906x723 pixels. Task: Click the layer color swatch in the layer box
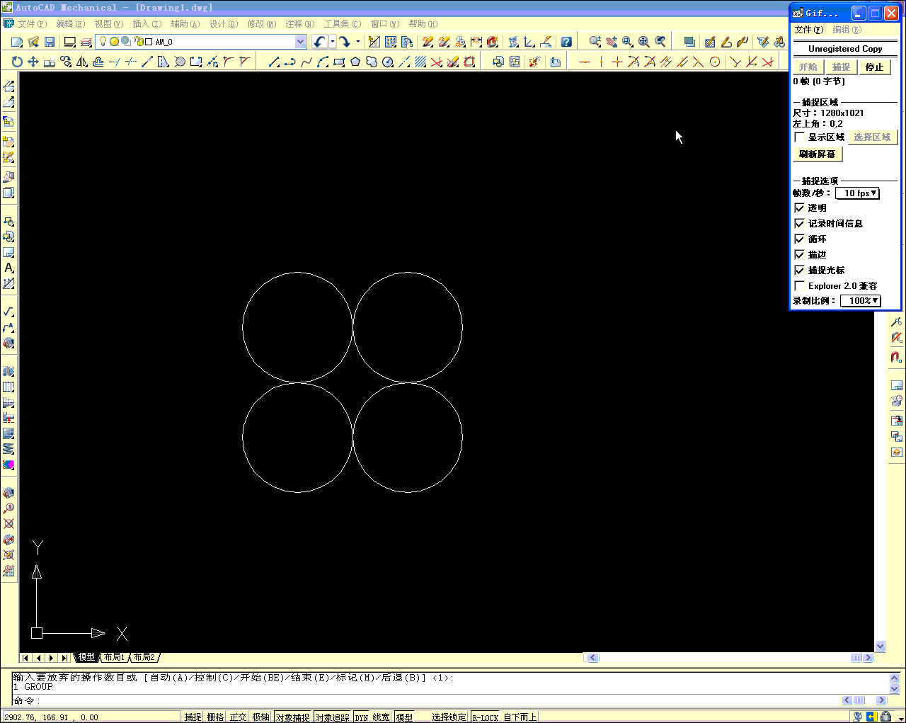pyautogui.click(x=149, y=42)
